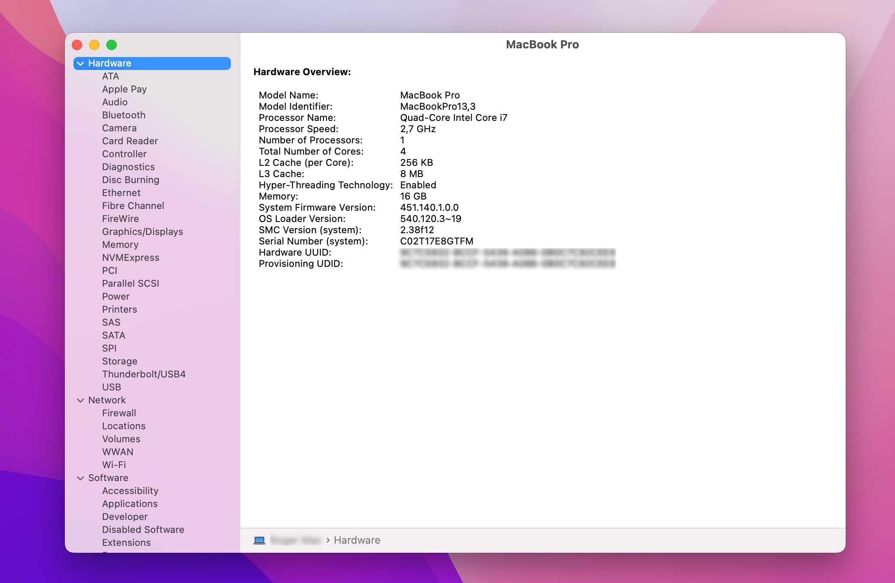Click the Quad-Core Intel Core i7 value
Image resolution: width=895 pixels, height=583 pixels.
(454, 118)
